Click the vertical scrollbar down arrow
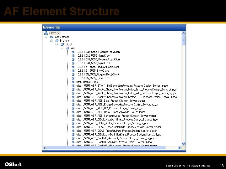Viewport: 226px width, 169px height. (183, 144)
